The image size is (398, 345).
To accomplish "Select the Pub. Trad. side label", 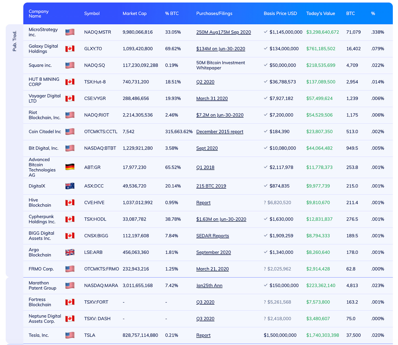I will [15, 41].
